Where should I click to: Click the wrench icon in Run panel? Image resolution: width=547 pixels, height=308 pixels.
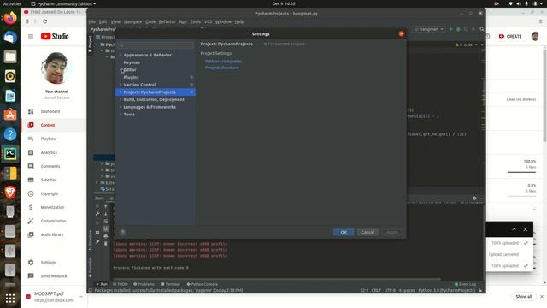(97, 214)
